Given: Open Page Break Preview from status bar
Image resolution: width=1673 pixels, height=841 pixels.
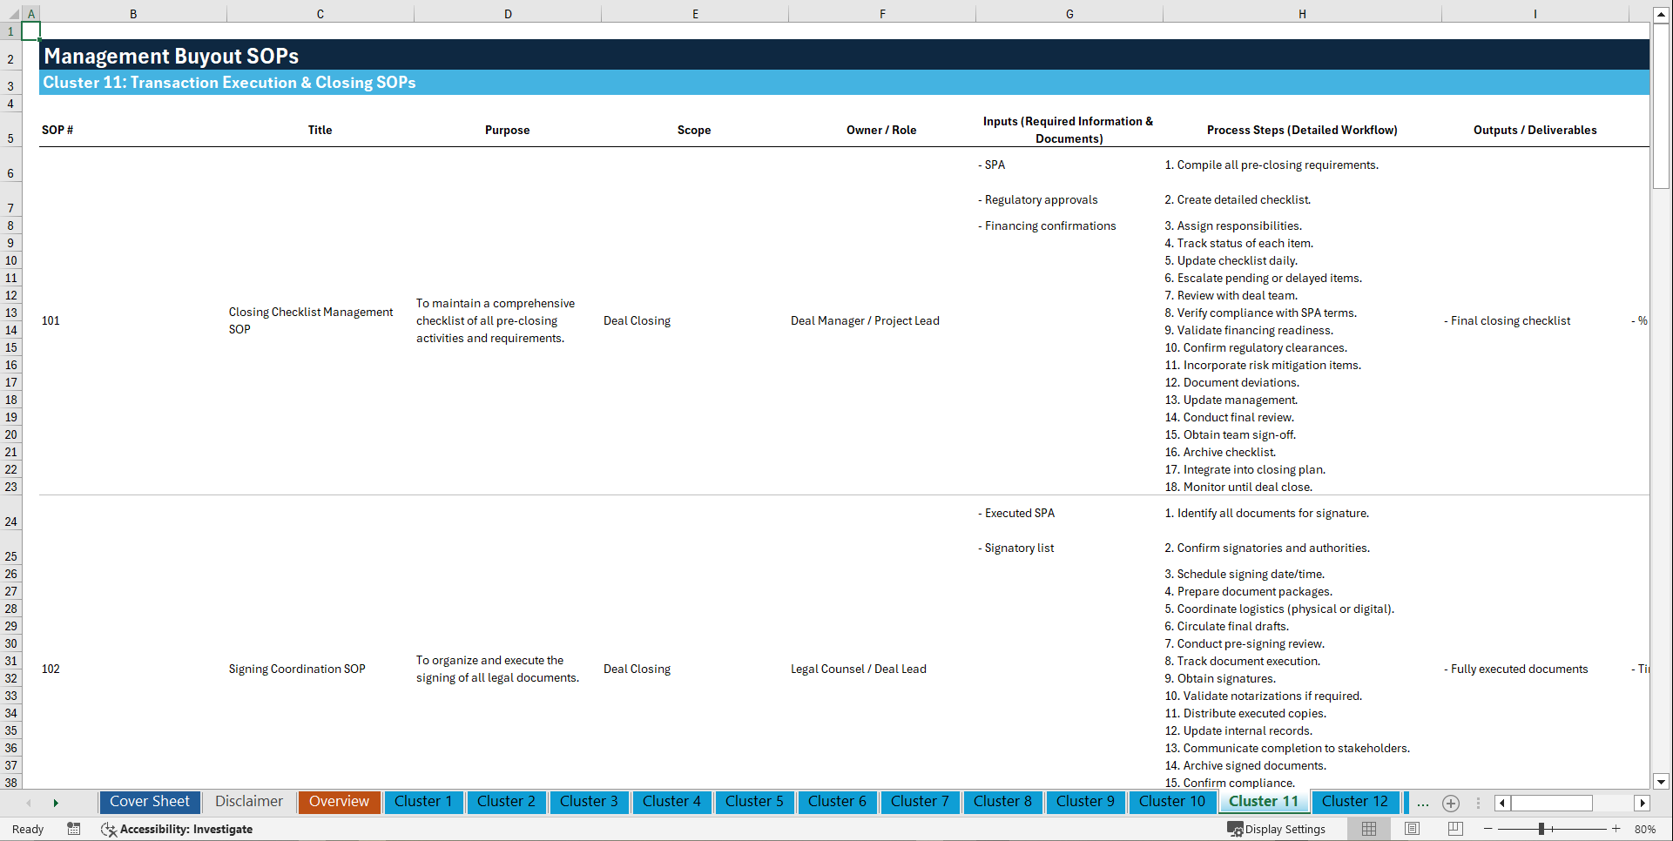Looking at the screenshot, I should (x=1455, y=829).
